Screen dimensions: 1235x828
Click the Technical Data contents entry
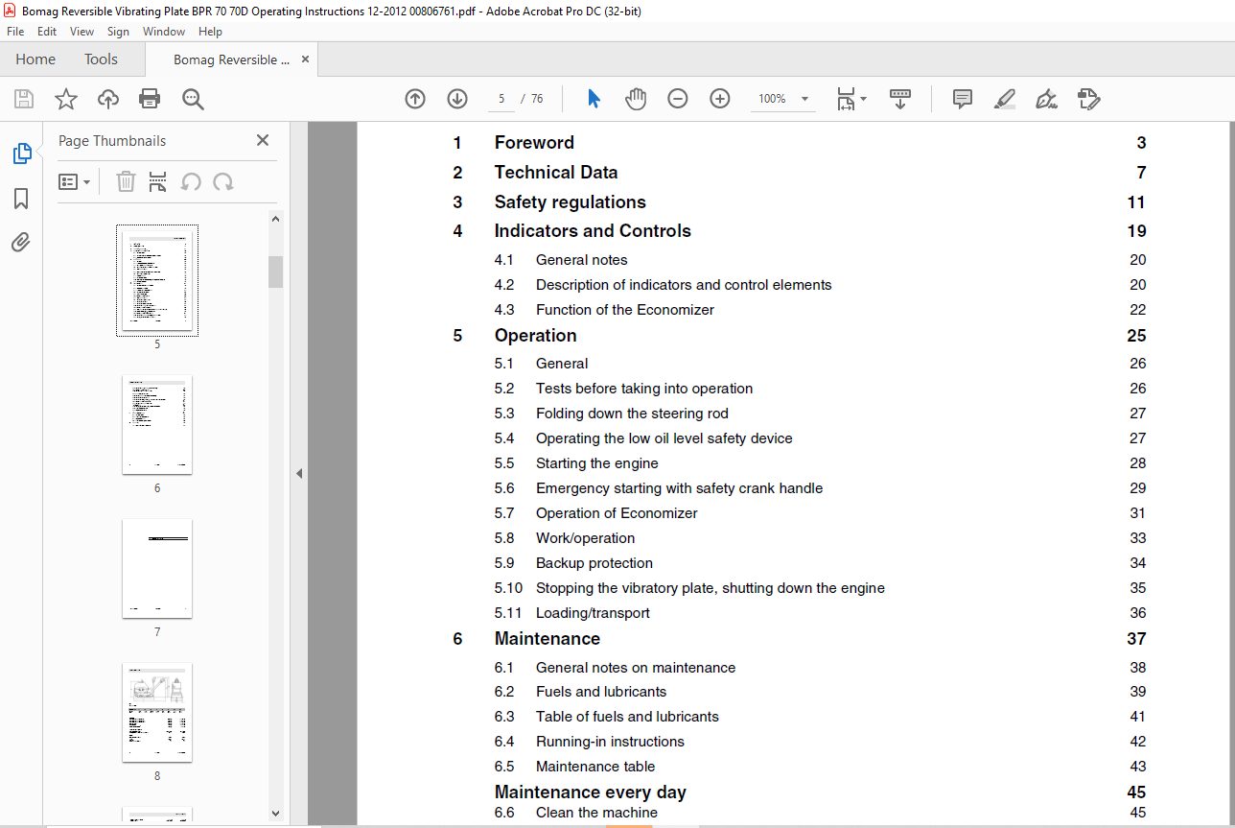pyautogui.click(x=556, y=173)
